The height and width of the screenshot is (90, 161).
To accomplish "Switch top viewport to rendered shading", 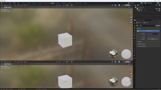I will [130, 5].
